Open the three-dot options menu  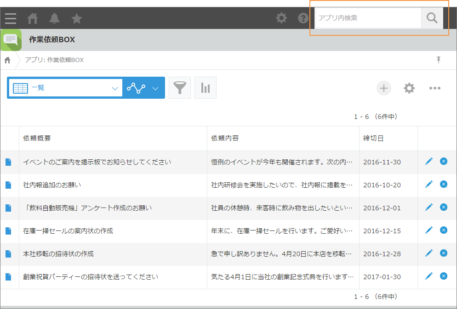tap(435, 88)
